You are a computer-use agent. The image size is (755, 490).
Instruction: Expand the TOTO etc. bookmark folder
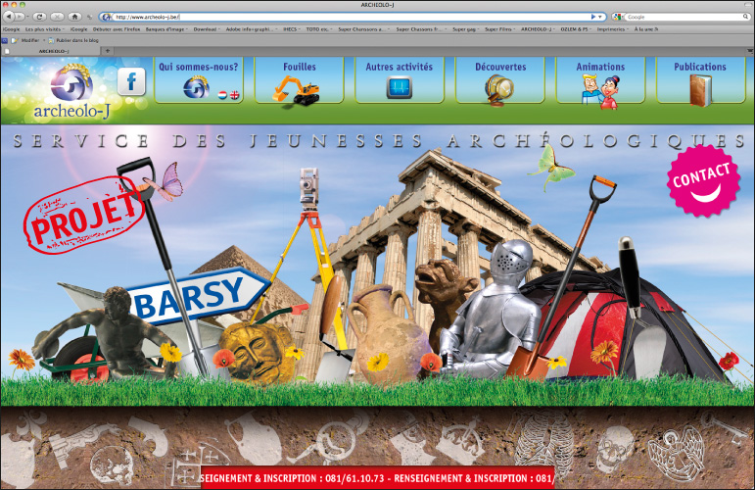click(319, 29)
